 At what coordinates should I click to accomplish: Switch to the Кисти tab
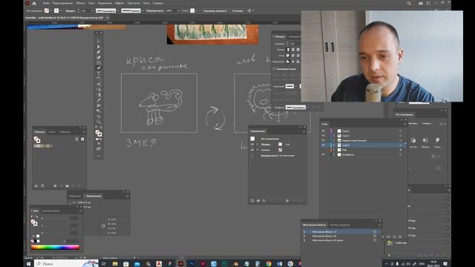[x=52, y=132]
